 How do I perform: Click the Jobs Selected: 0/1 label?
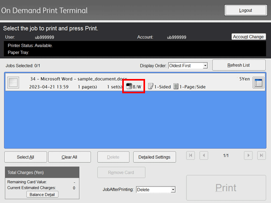click(23, 66)
